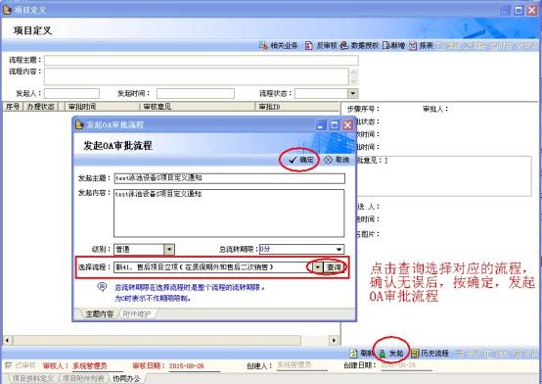The image size is (542, 384).
Task: Click the 新增 toolbar button
Action: click(x=393, y=45)
